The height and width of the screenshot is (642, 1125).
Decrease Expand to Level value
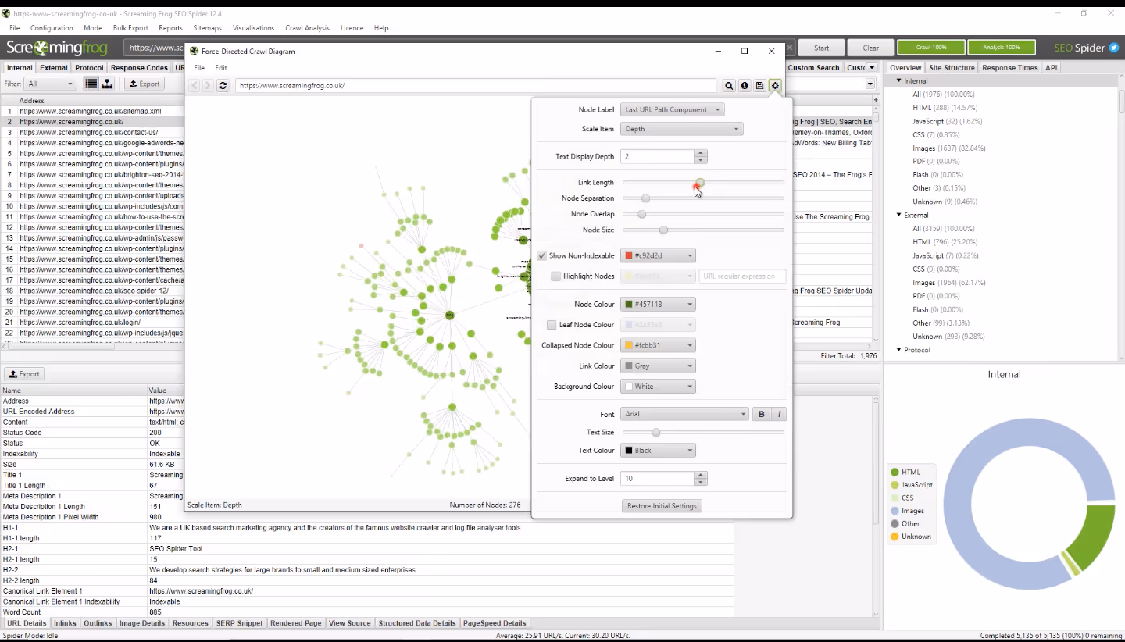pyautogui.click(x=700, y=481)
